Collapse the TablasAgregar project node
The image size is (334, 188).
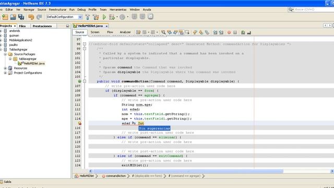[1, 50]
